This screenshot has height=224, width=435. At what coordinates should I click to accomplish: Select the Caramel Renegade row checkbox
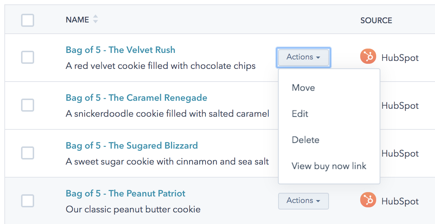click(28, 105)
